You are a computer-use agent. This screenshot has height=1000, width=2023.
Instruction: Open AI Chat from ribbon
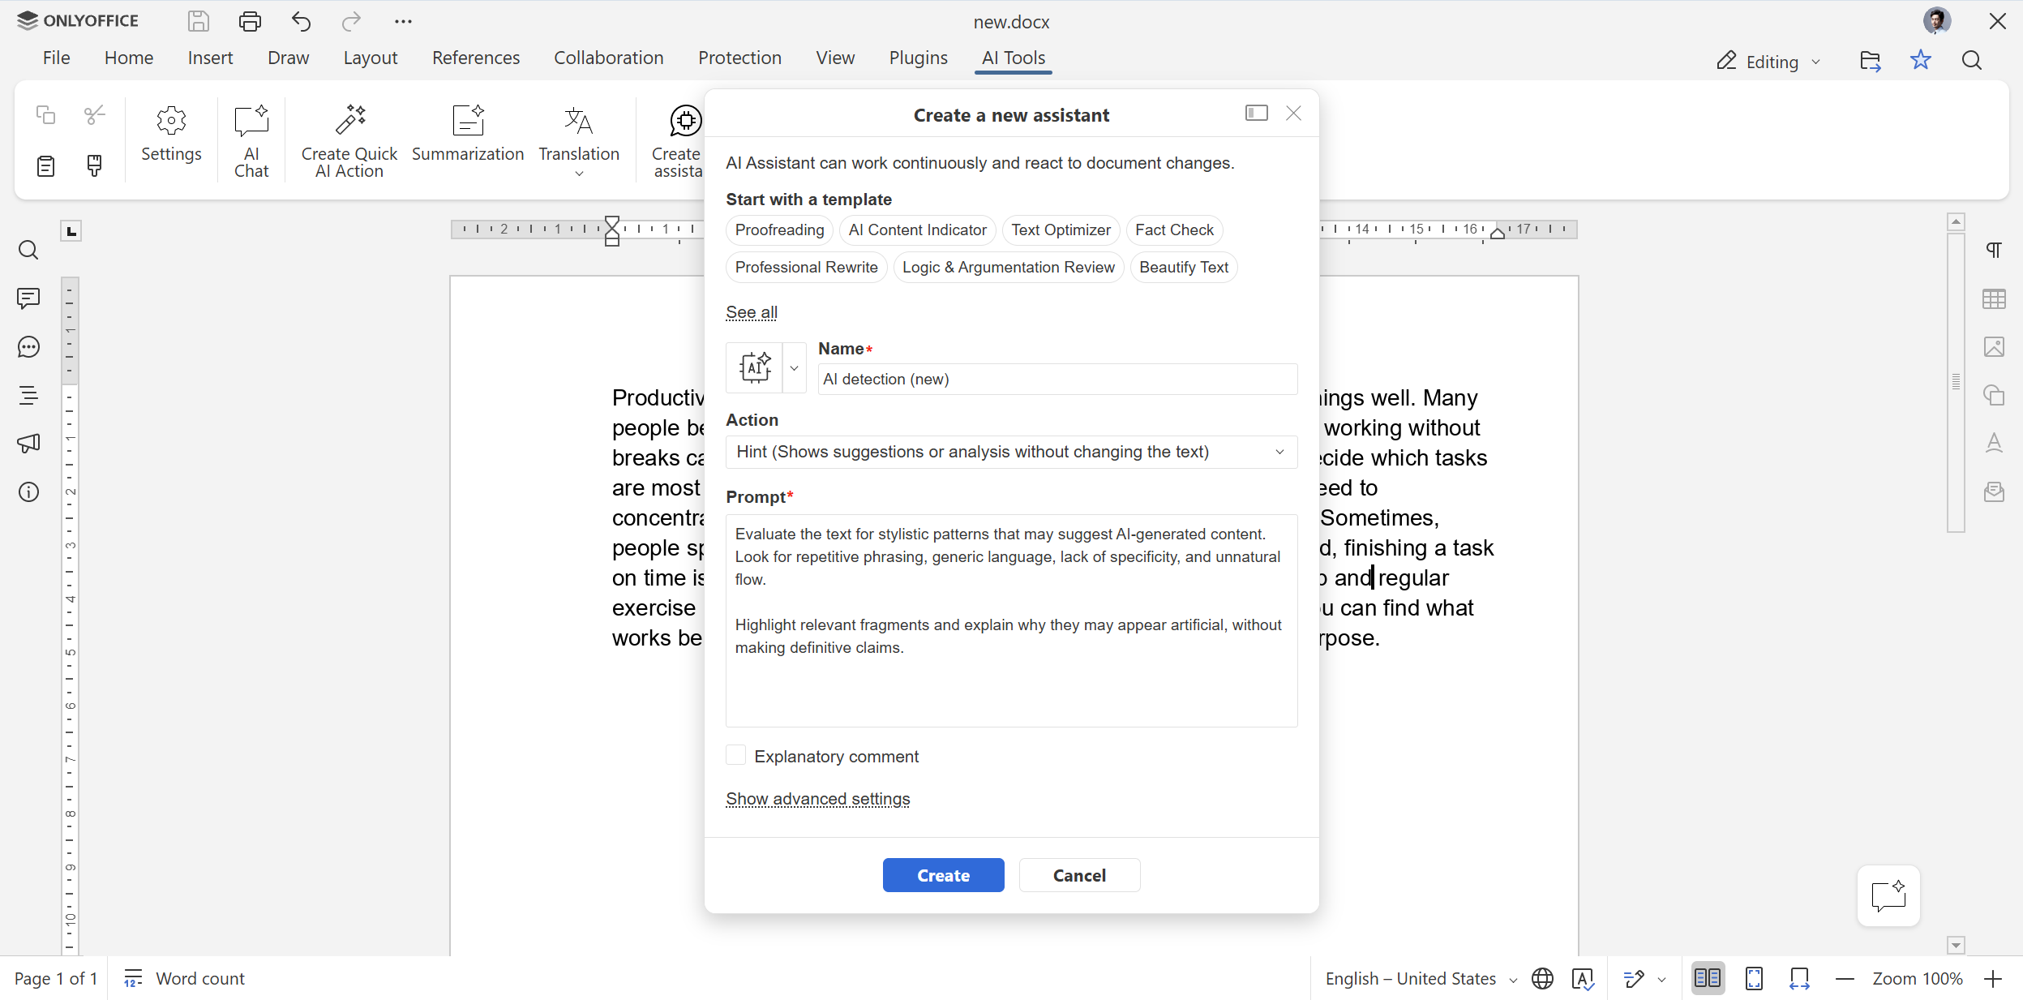[x=251, y=141]
